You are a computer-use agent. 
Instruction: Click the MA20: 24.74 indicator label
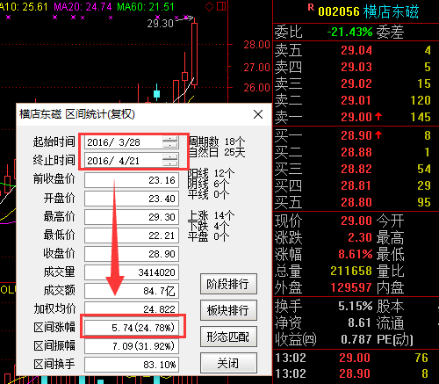click(x=83, y=6)
